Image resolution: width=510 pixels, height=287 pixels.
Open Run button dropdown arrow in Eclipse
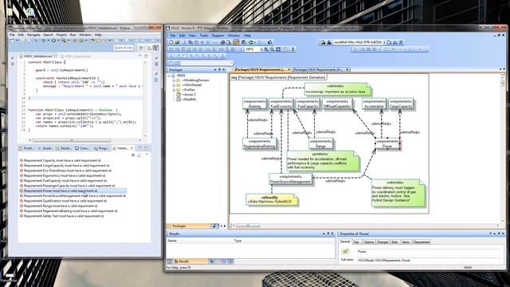point(57,41)
